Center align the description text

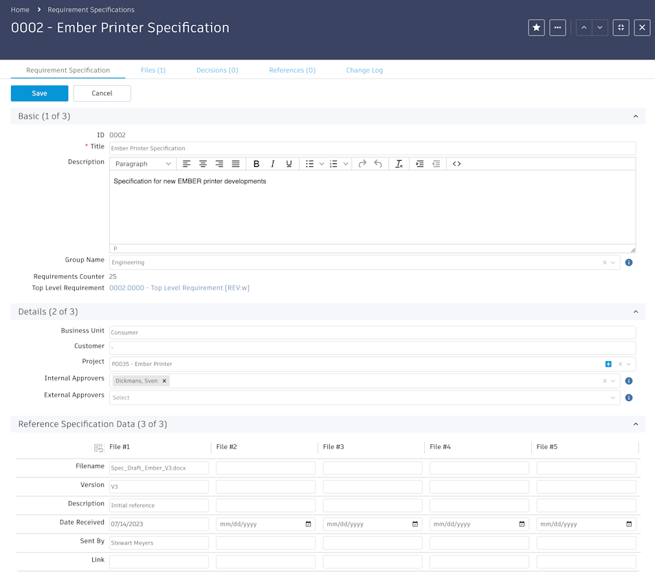203,164
